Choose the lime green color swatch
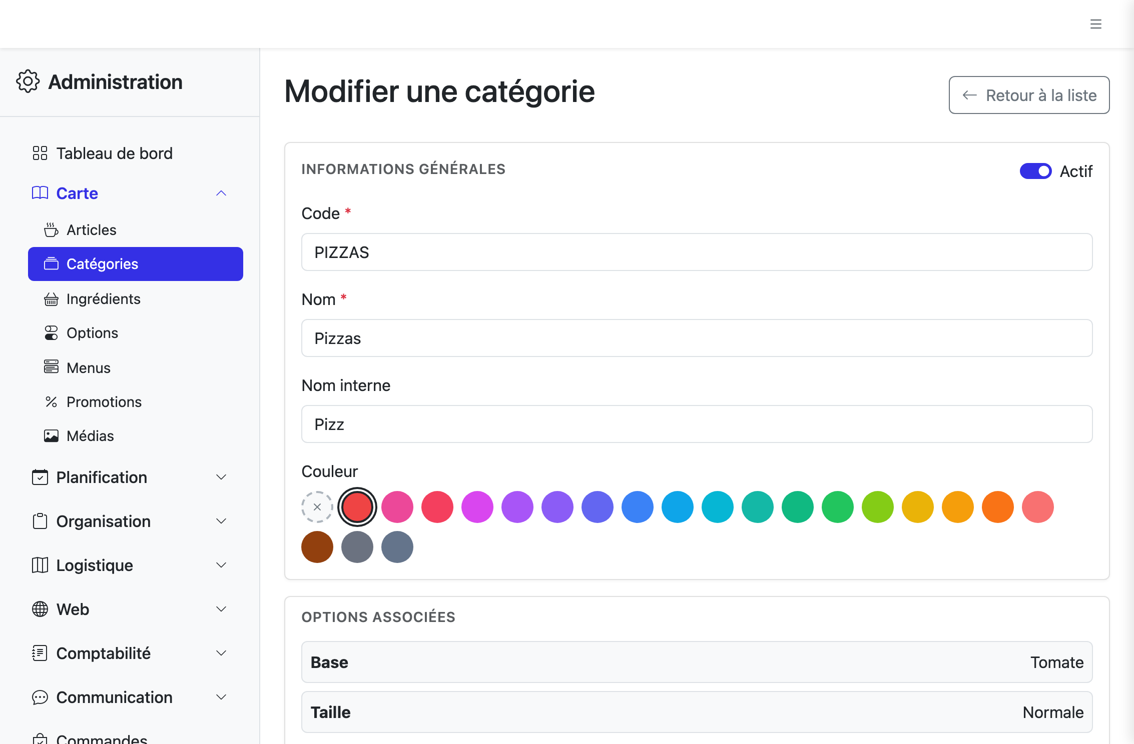1134x744 pixels. click(x=878, y=507)
